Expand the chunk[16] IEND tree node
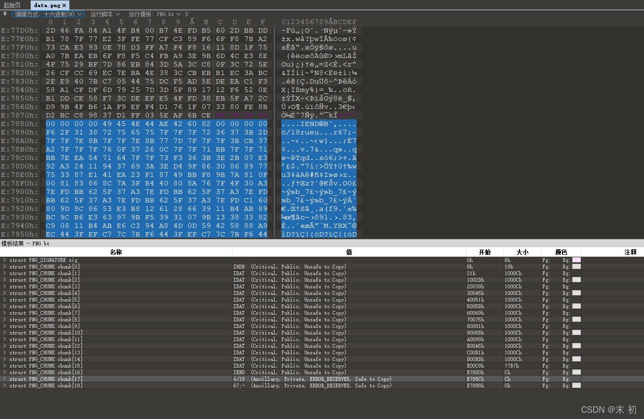The image size is (644, 419). [x=4, y=372]
